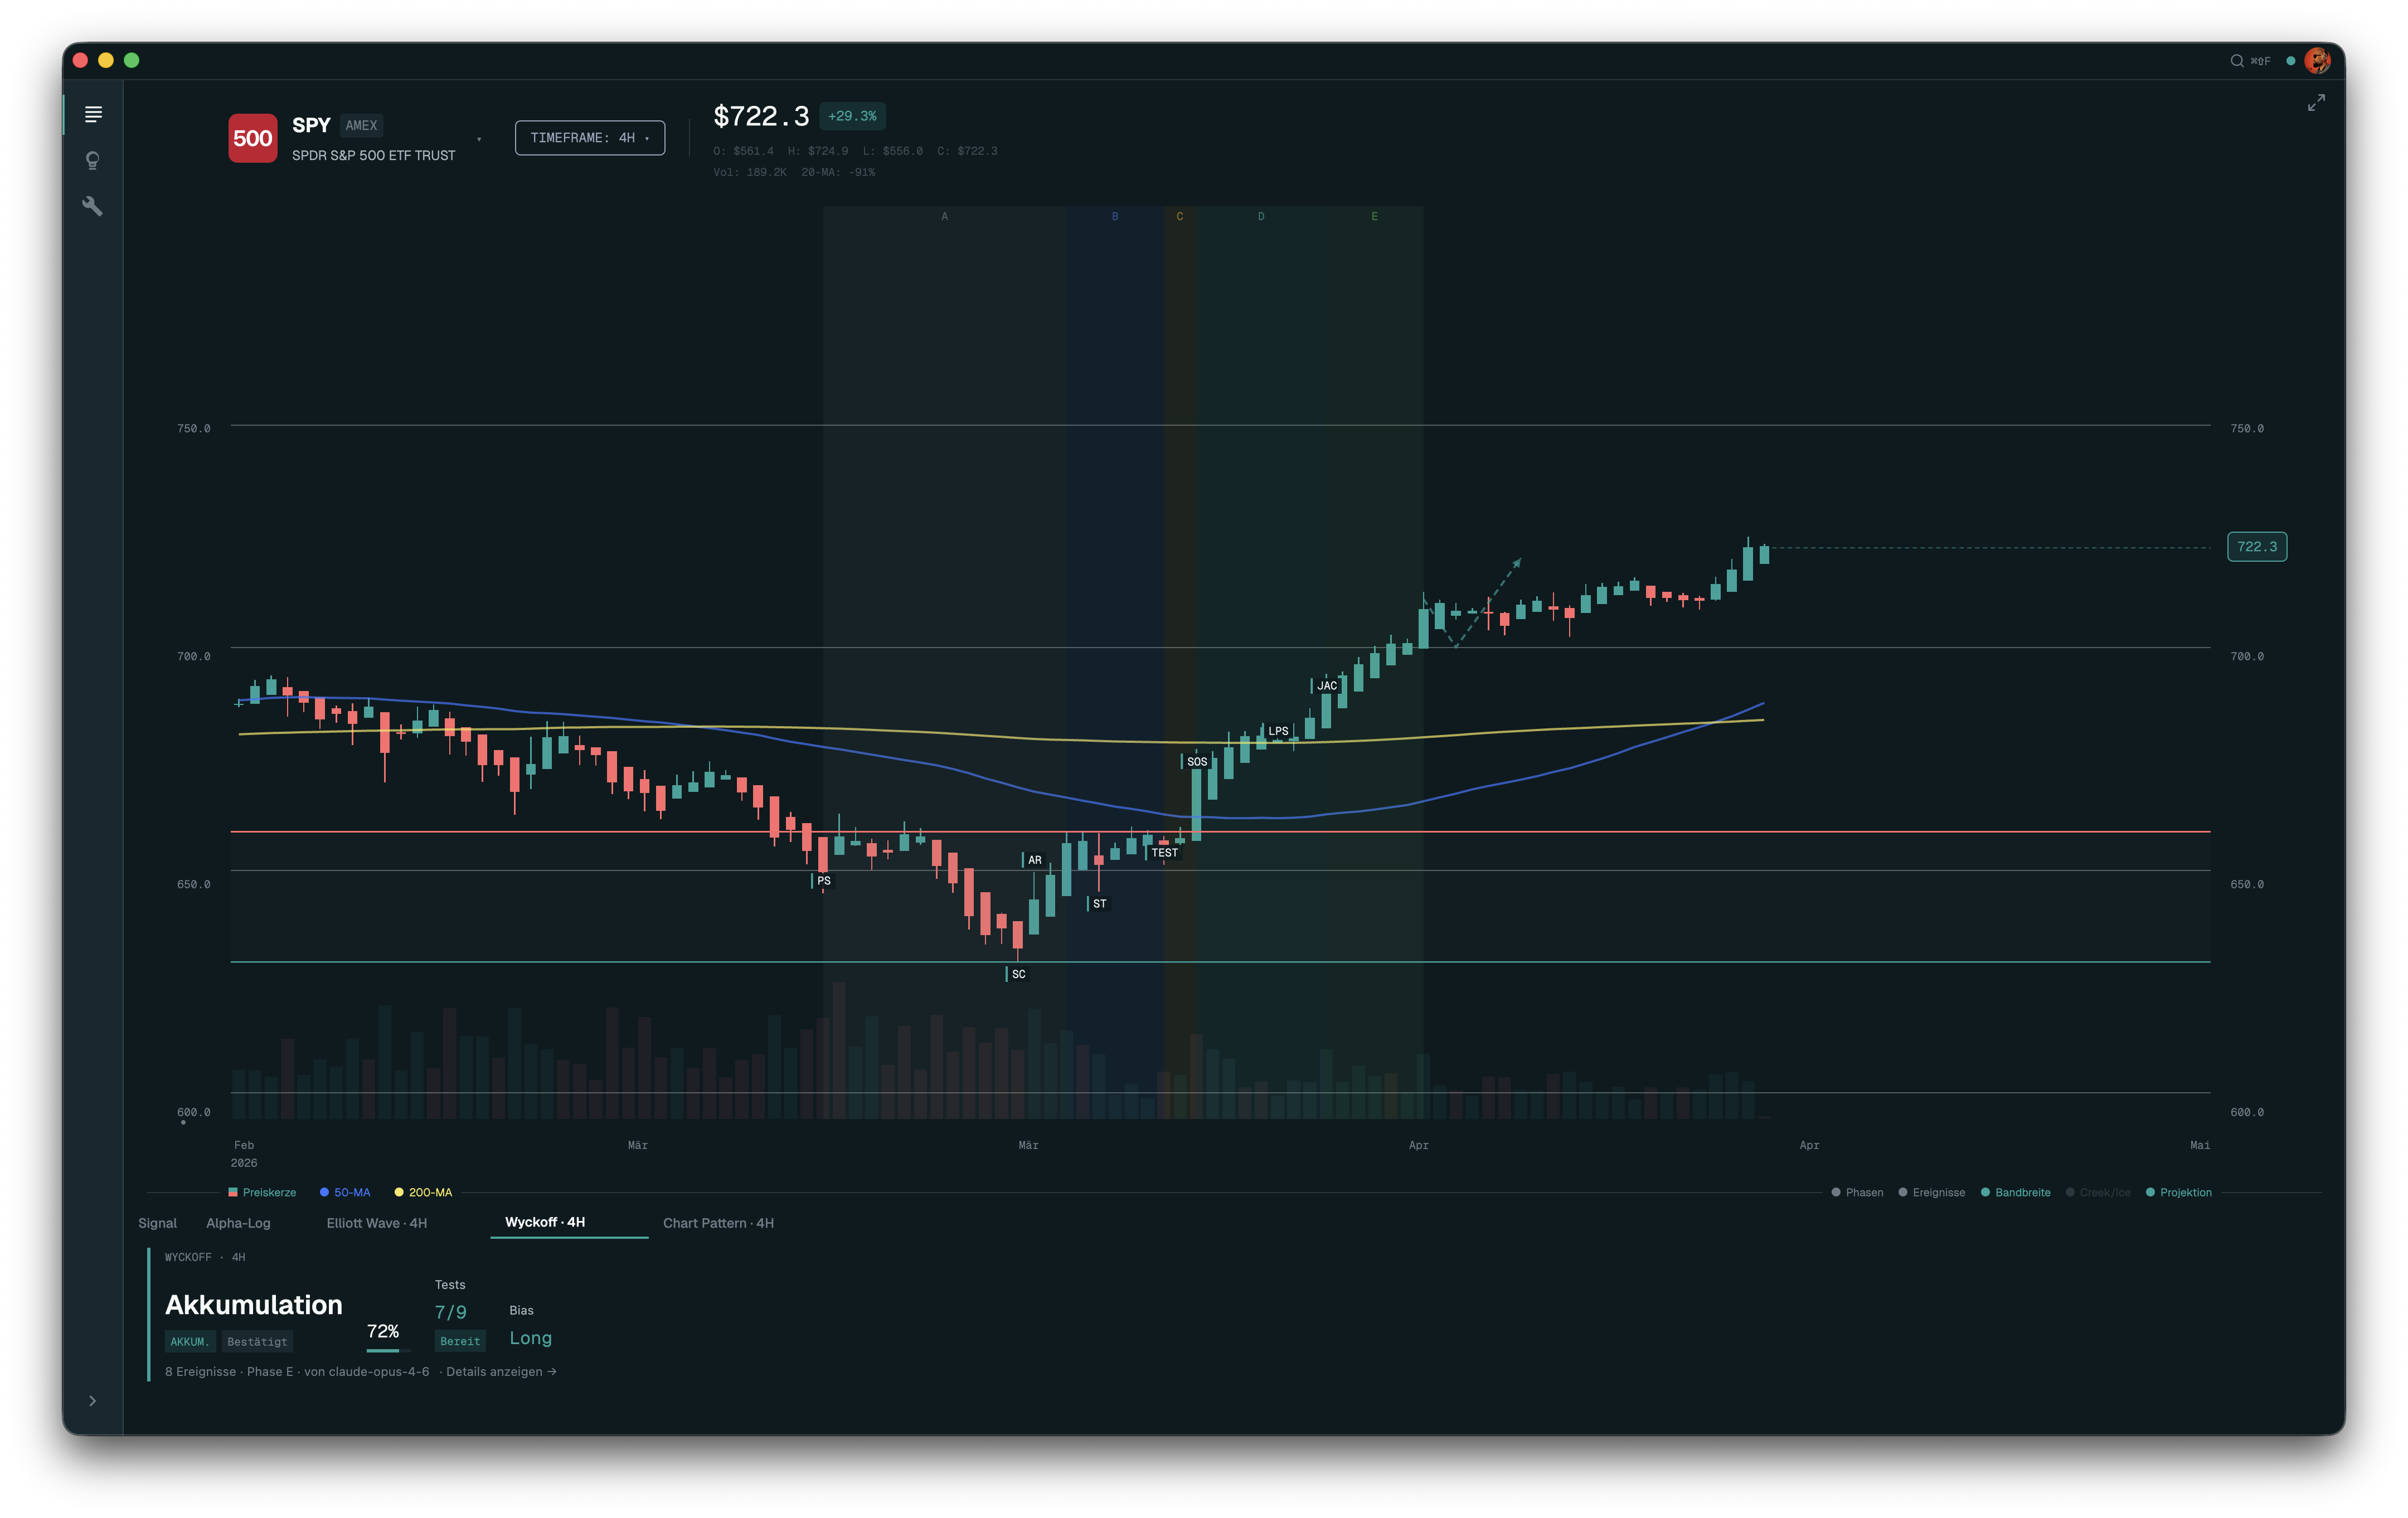Select the AR event marker
2408x1518 pixels.
pos(1034,860)
